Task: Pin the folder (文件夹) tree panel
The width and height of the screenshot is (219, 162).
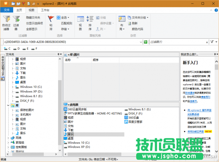Action: coord(58,54)
